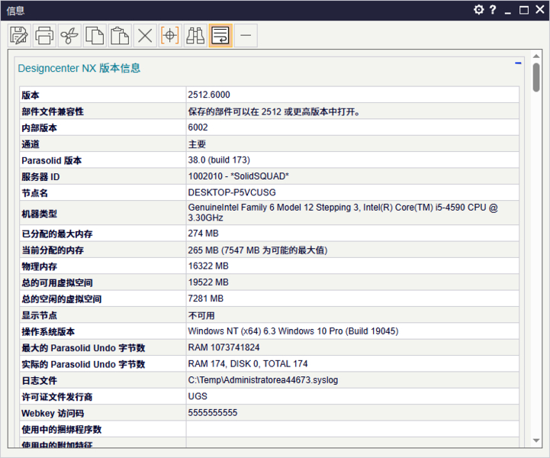The image size is (550, 458).
Task: Click the 不可用 display node value
Action: 201,315
